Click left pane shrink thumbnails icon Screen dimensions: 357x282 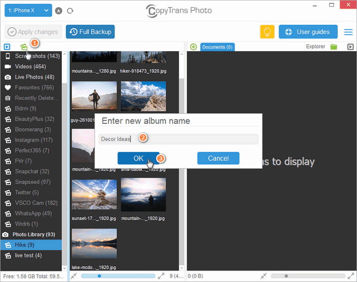(x=74, y=276)
